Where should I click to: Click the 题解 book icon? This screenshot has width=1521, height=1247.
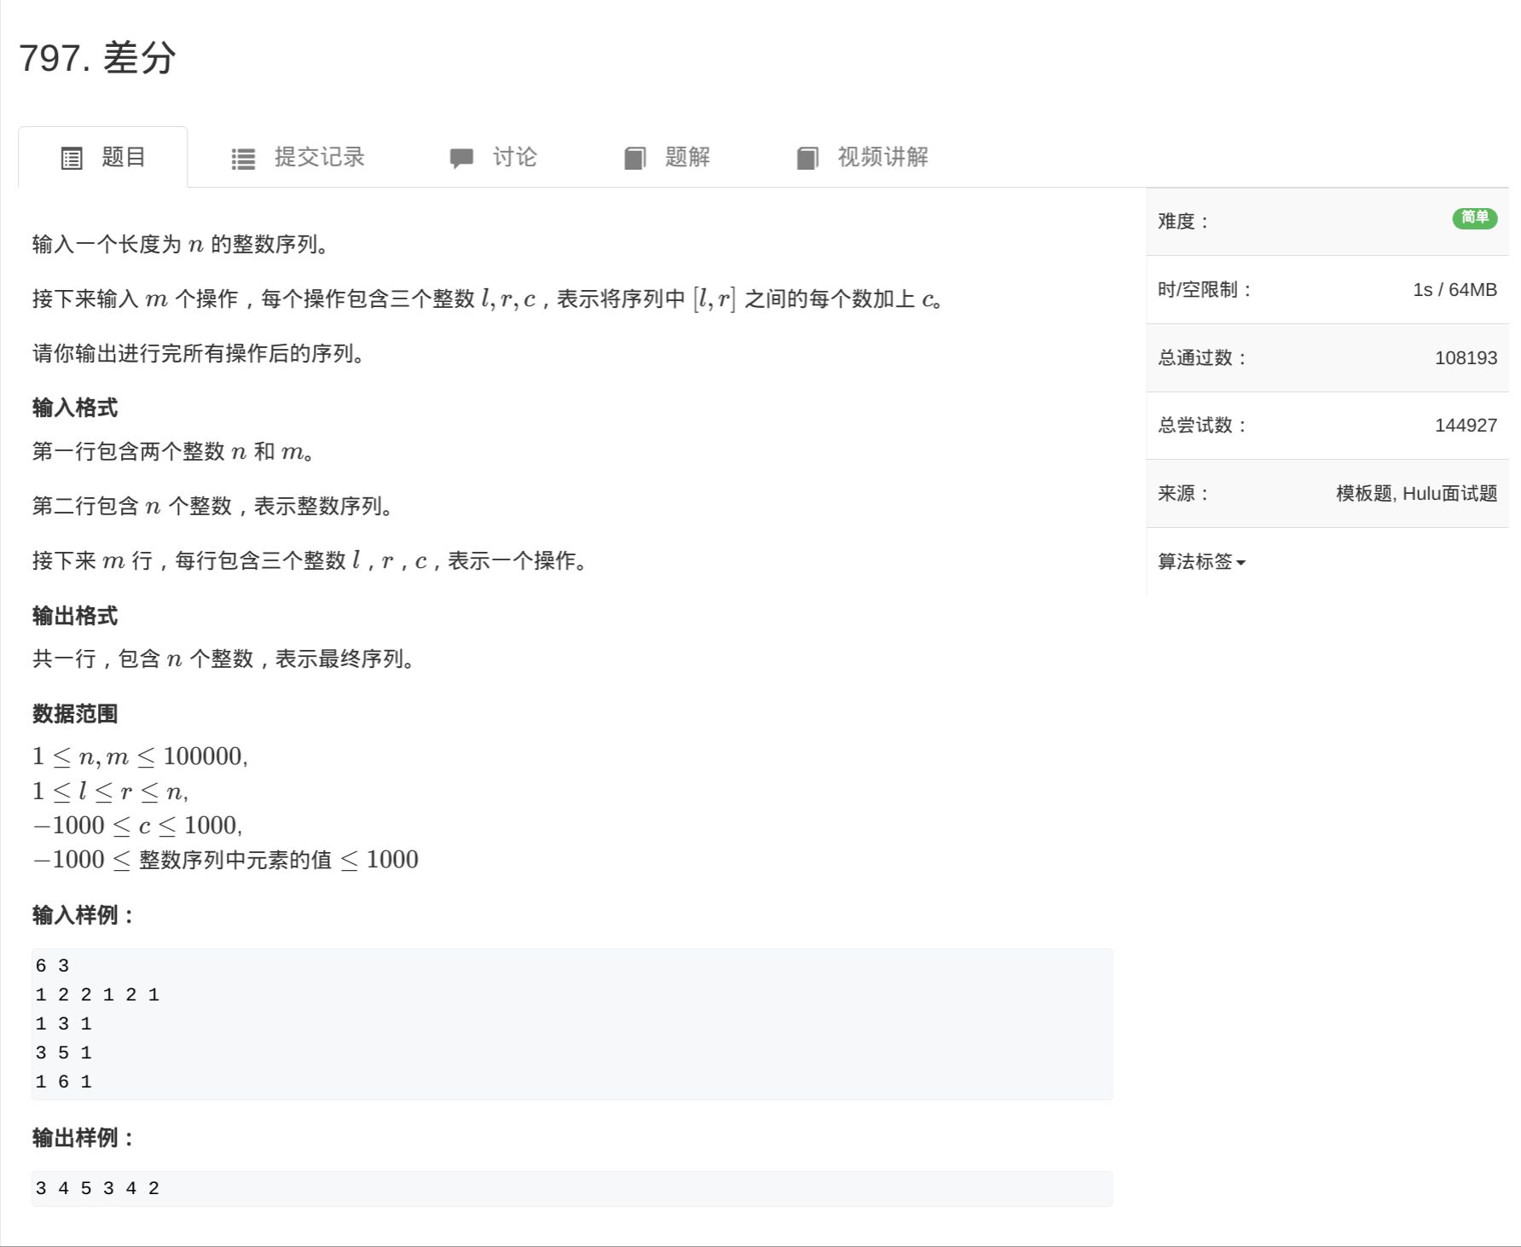(635, 158)
